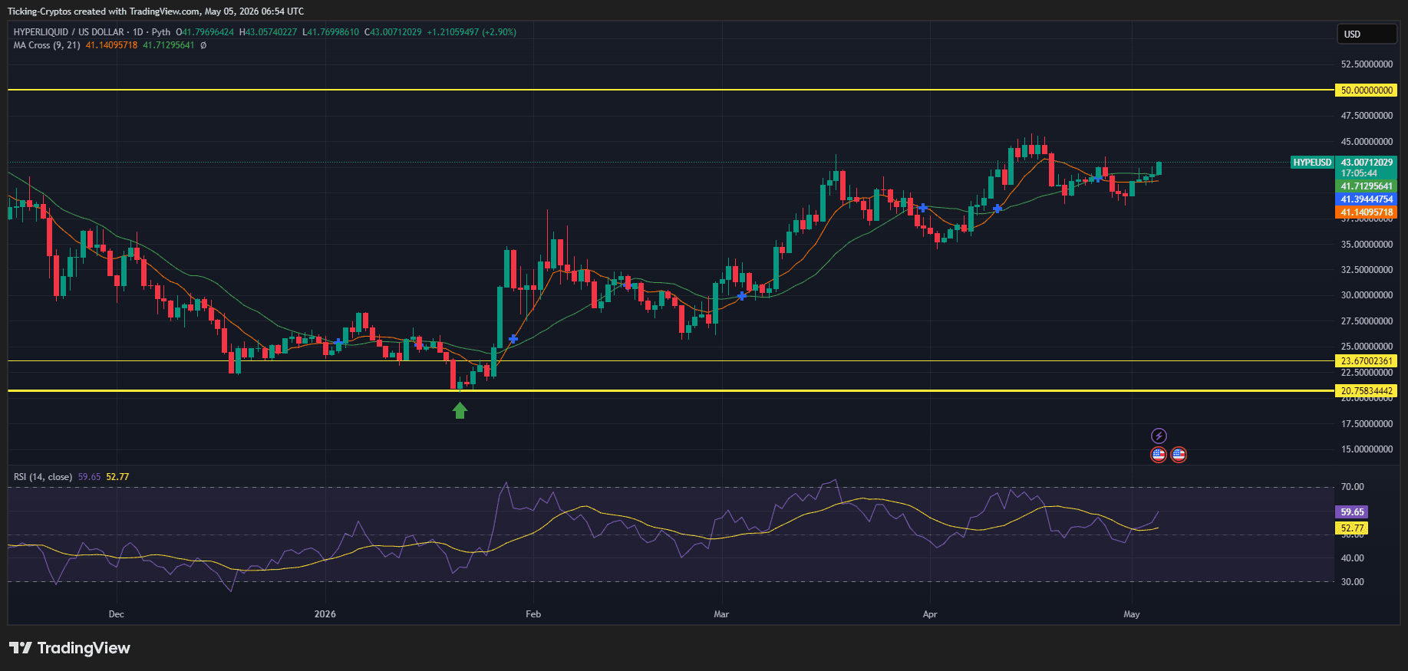Image resolution: width=1408 pixels, height=671 pixels.
Task: Click the 2026 label on the time axis
Action: point(325,614)
